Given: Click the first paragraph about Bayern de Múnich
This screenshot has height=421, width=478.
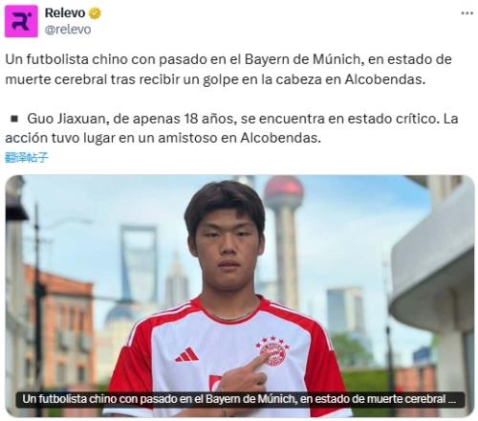Looking at the screenshot, I should point(228,69).
